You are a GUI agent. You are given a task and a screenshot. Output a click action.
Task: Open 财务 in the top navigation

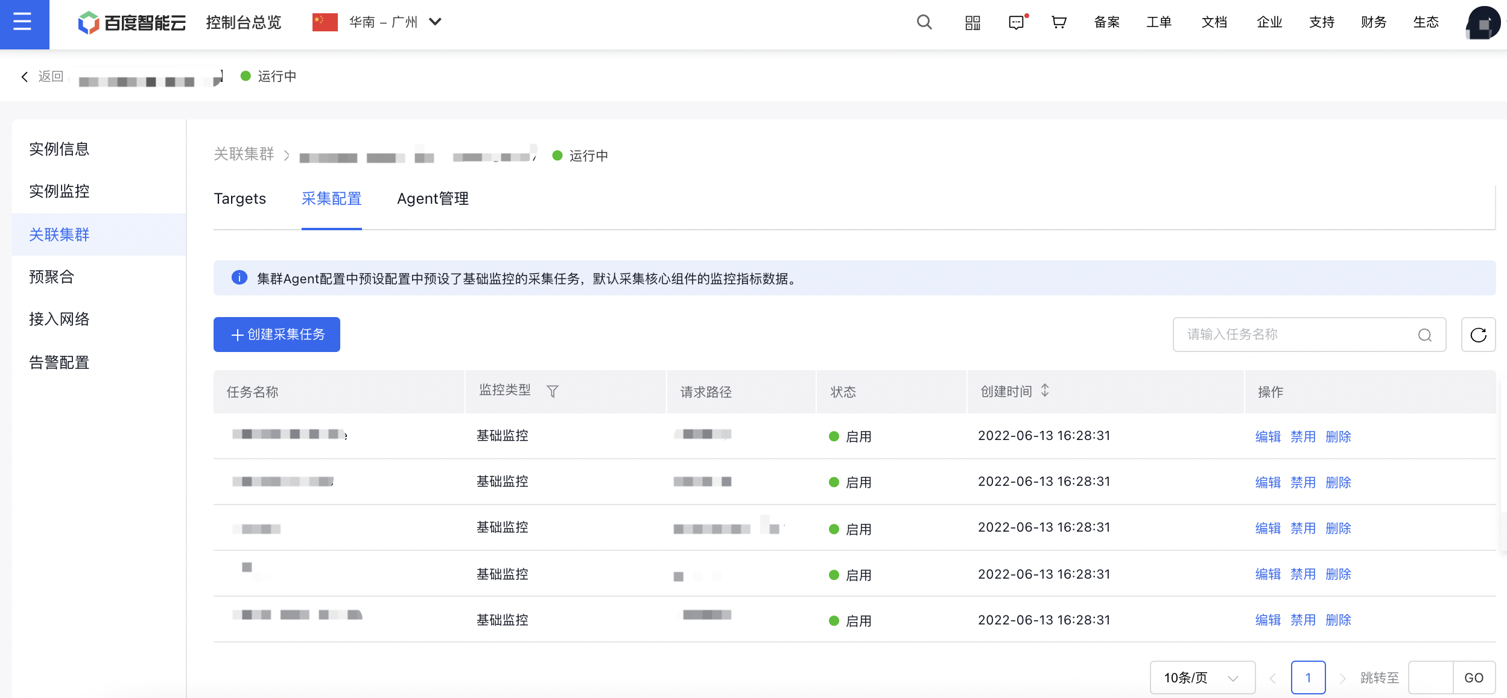[1374, 22]
